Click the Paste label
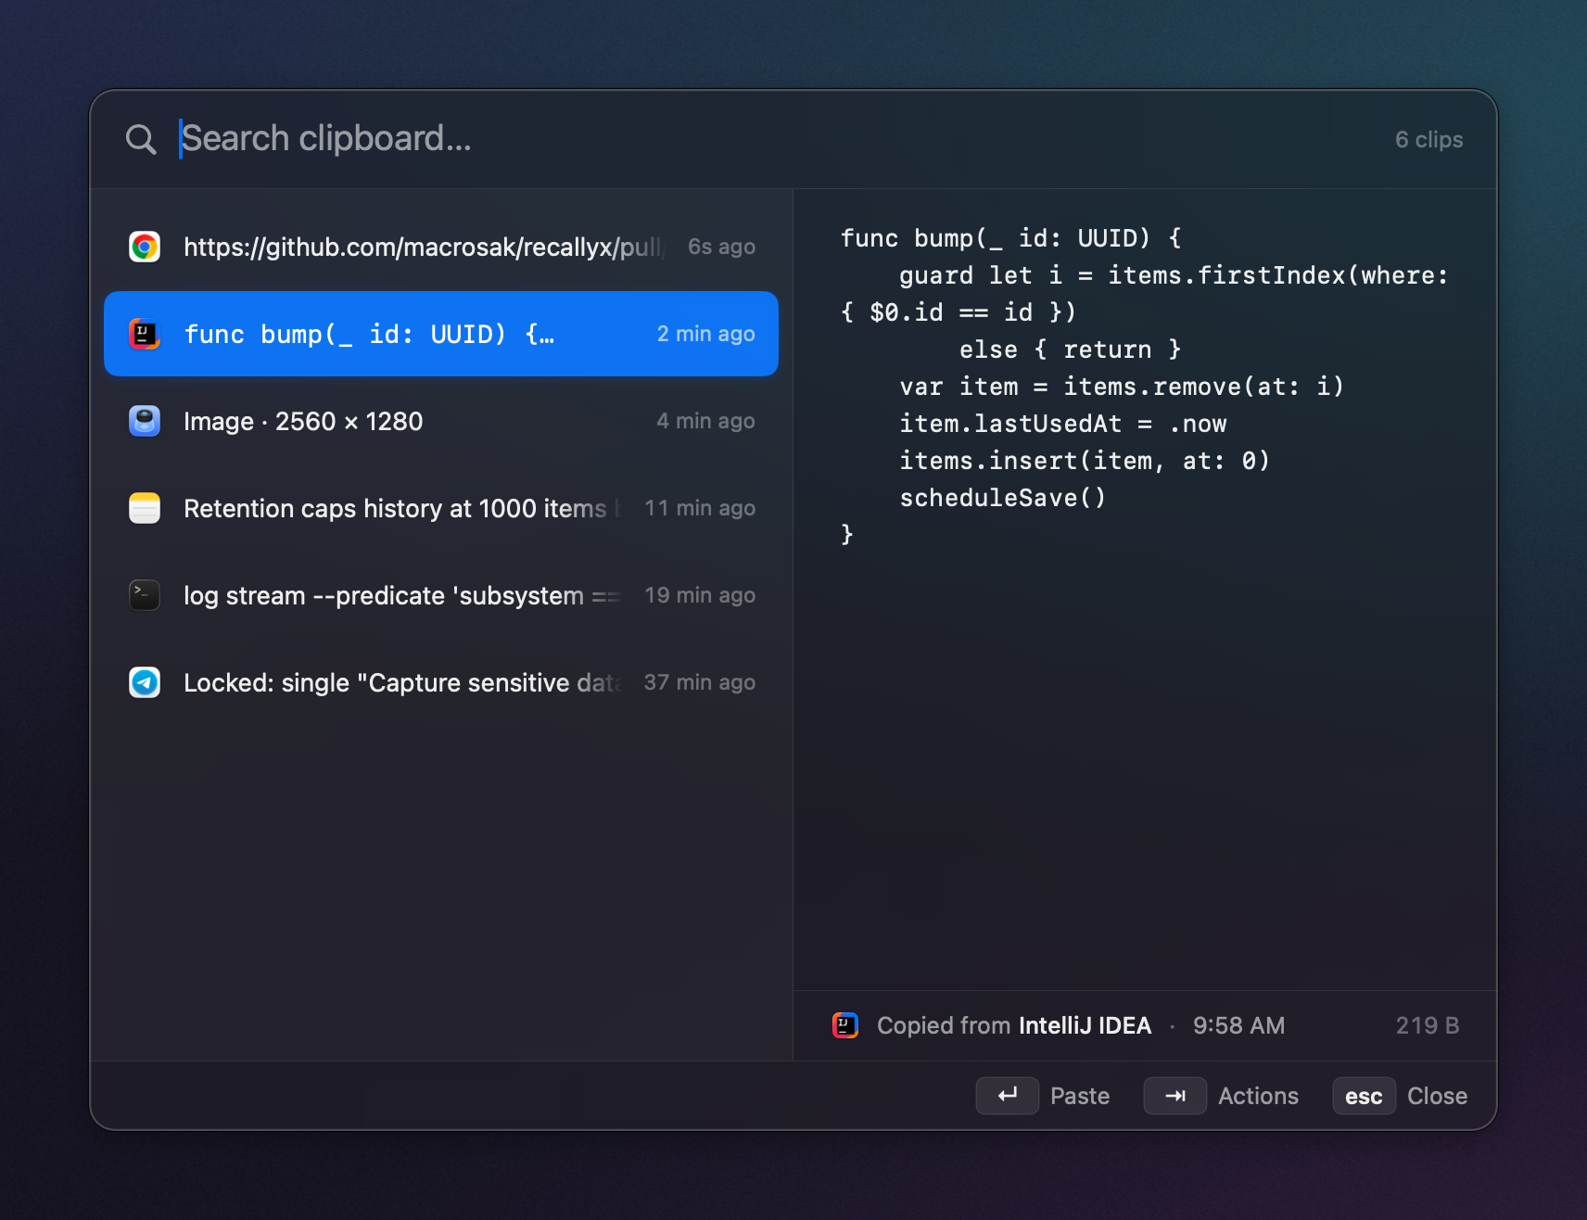This screenshot has height=1220, width=1587. click(1080, 1096)
